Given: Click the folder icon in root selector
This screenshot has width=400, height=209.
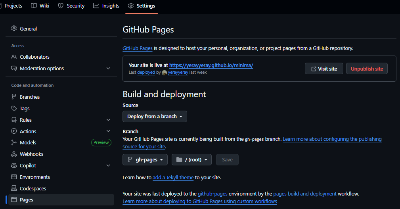Looking at the screenshot, I should [179, 159].
